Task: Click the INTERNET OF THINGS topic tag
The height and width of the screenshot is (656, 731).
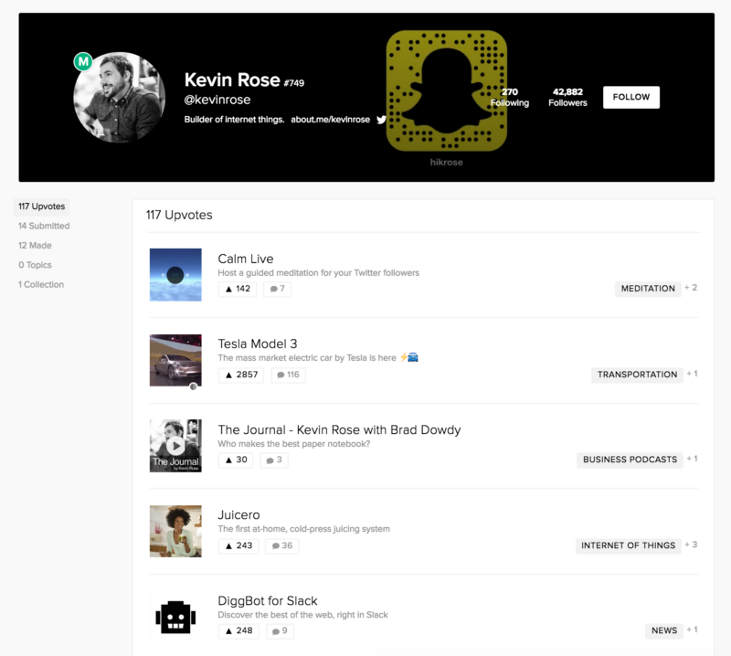Action: (629, 545)
